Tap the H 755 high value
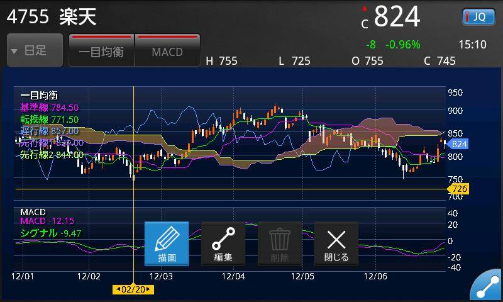 click(222, 60)
